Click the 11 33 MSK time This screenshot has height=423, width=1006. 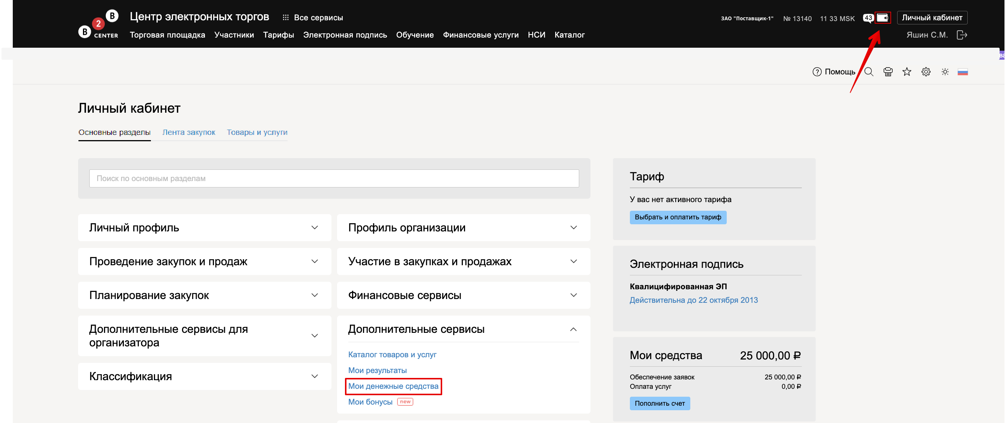837,18
